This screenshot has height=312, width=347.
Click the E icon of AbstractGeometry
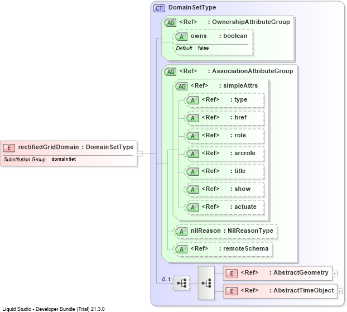[x=232, y=273]
